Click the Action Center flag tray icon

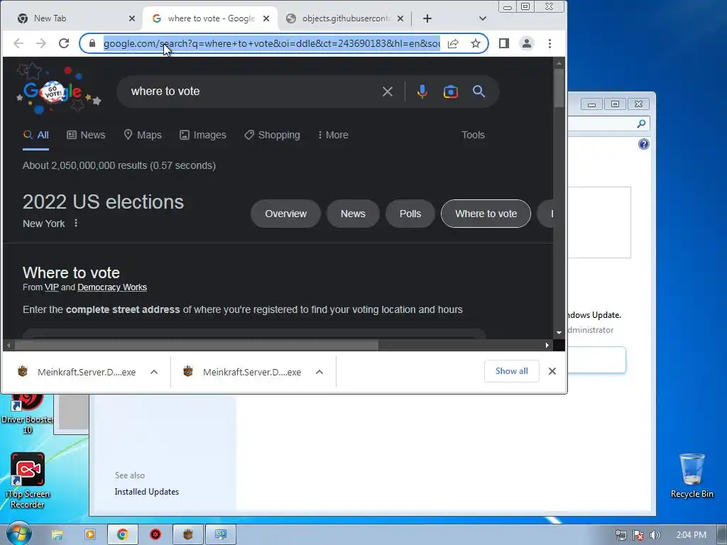click(x=638, y=535)
